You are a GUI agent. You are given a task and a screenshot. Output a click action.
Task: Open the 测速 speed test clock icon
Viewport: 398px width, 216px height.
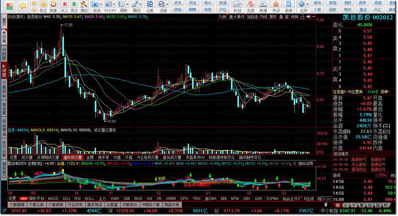coord(53,4)
